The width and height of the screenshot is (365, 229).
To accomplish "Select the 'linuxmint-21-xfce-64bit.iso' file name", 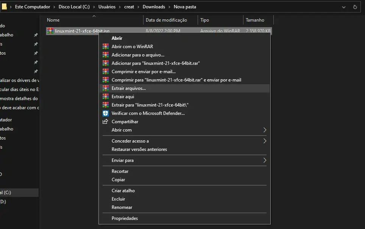I will pos(82,31).
